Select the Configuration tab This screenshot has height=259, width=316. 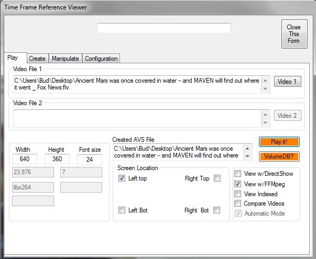(102, 59)
